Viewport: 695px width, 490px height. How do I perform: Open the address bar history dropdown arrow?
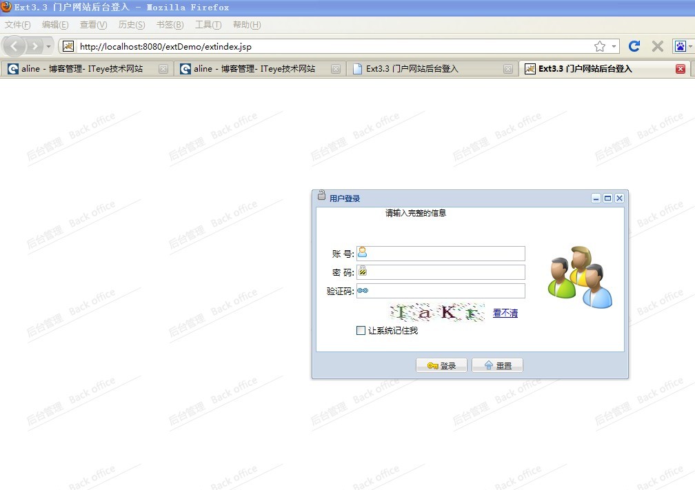click(614, 46)
